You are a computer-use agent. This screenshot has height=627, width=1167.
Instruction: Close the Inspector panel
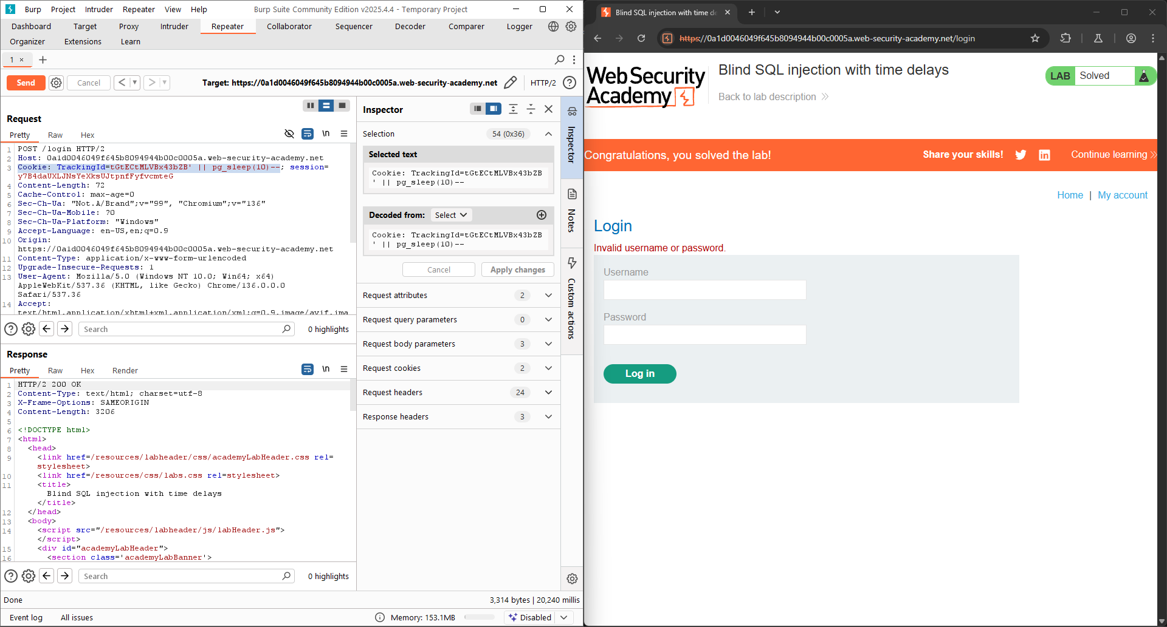pyautogui.click(x=548, y=109)
